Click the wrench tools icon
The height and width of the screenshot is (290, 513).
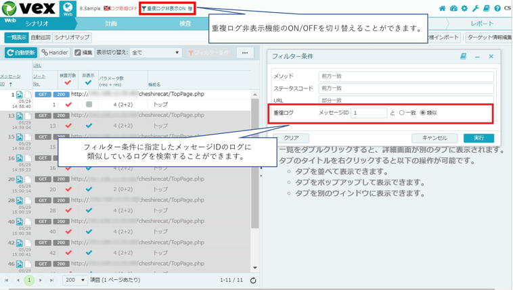tap(475, 9)
